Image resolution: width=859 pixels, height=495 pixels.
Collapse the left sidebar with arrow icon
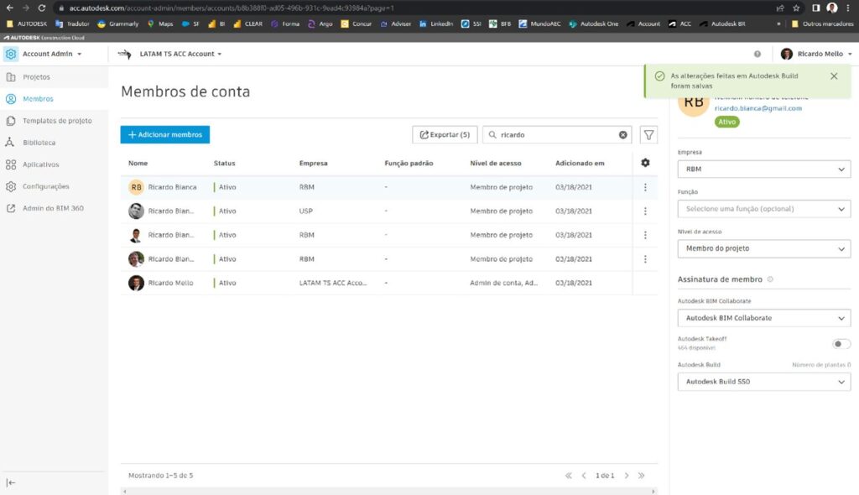10,482
